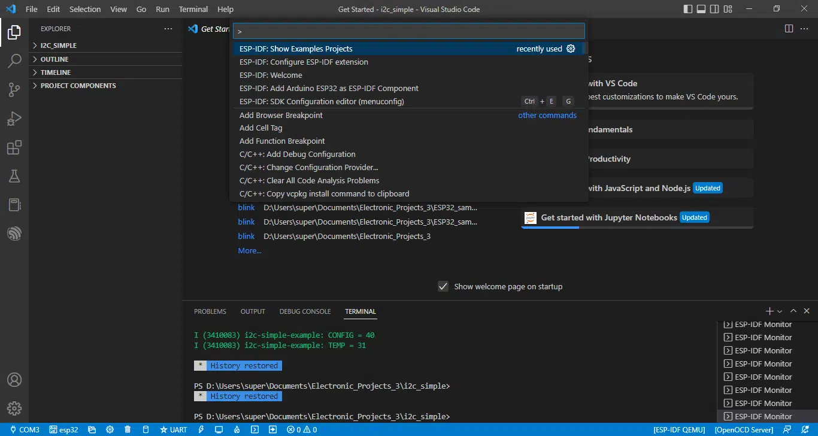Toggle the primary side bar layout icon
The image size is (818, 436).
tap(689, 9)
